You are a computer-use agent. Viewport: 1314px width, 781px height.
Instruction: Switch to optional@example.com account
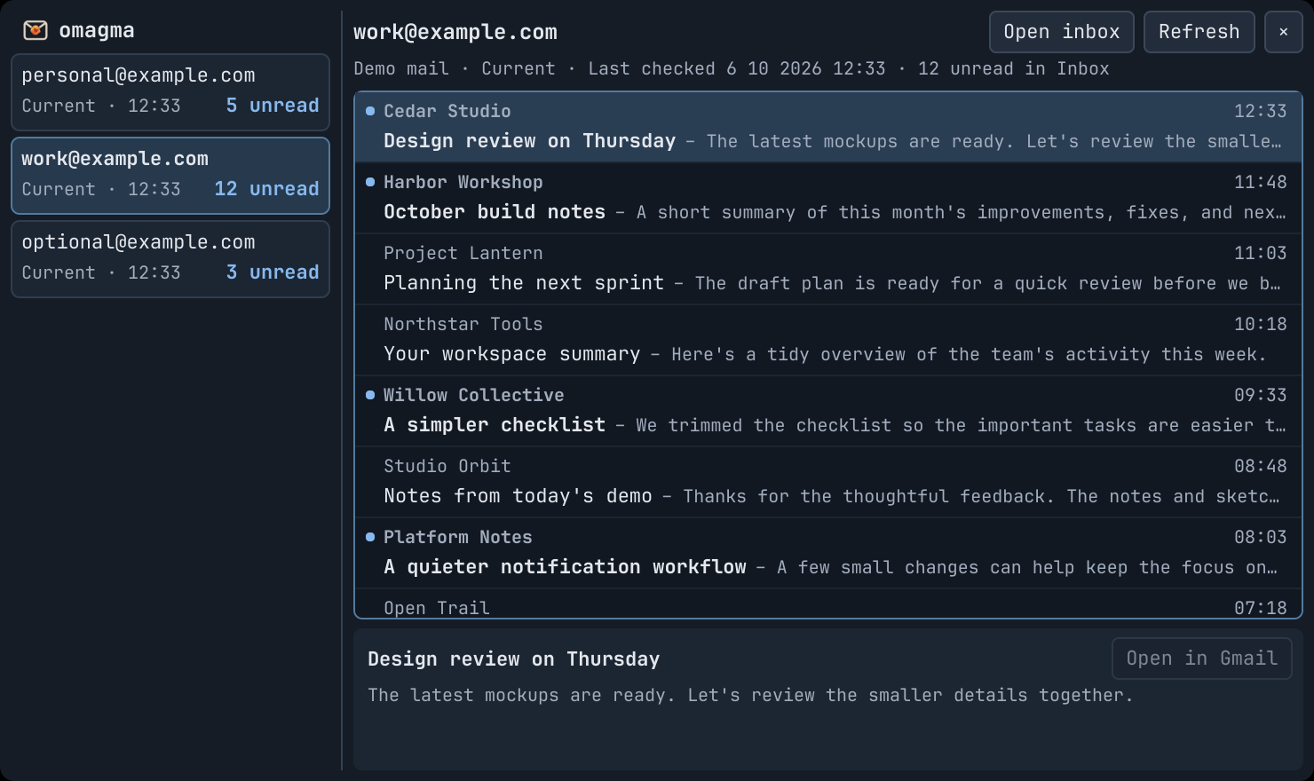click(170, 259)
